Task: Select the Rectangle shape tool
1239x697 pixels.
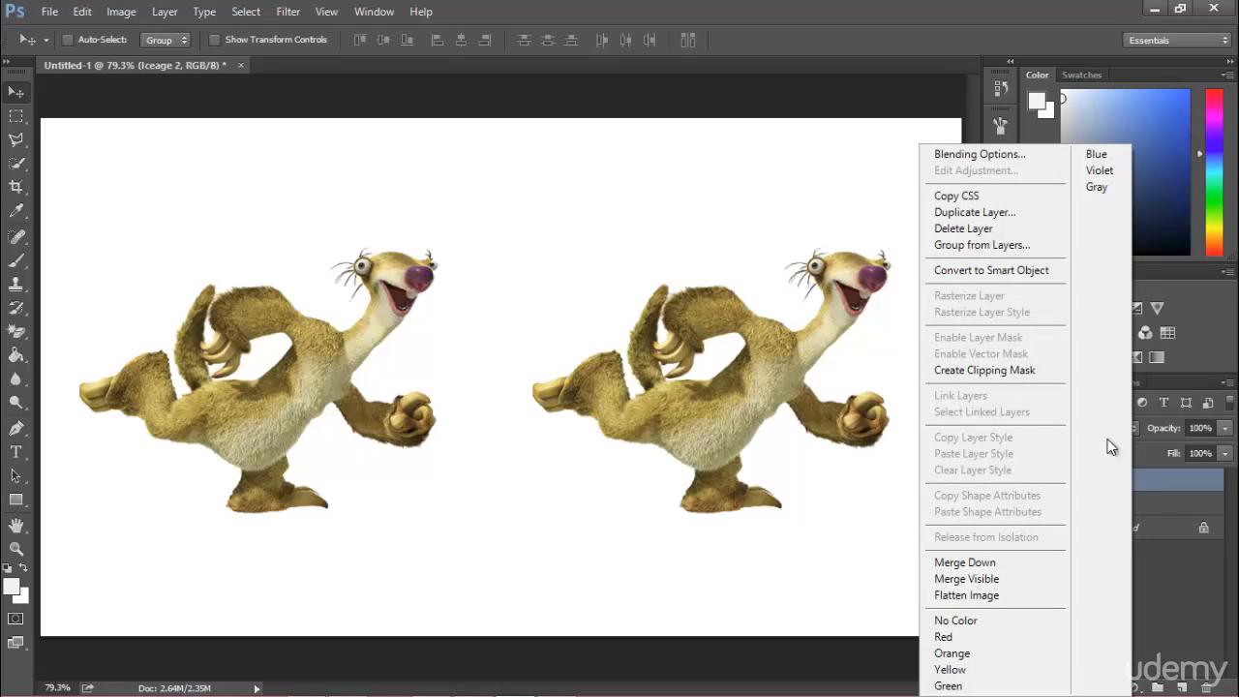Action: tap(16, 500)
